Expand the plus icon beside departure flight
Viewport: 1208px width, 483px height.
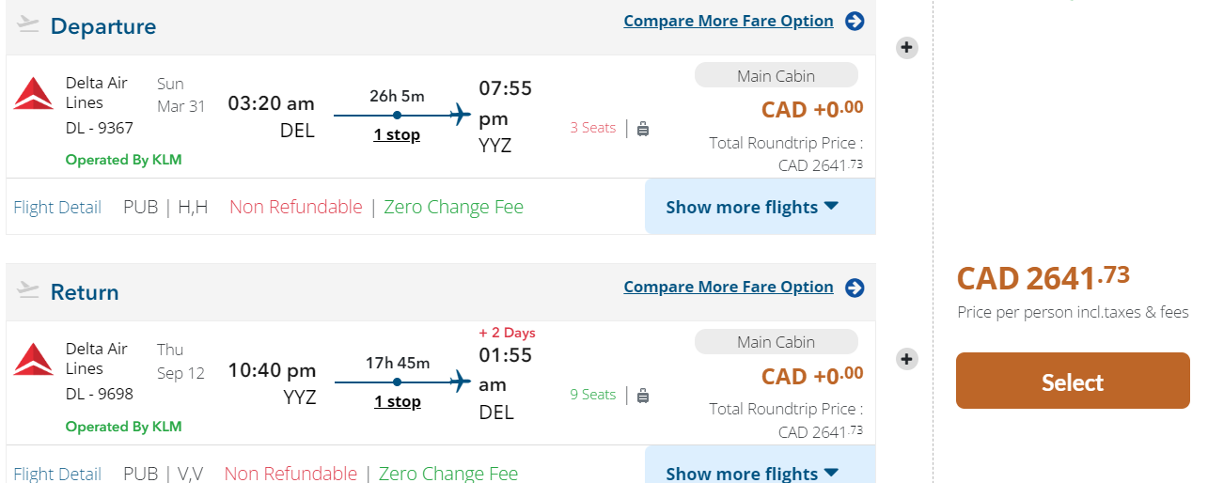click(x=906, y=47)
